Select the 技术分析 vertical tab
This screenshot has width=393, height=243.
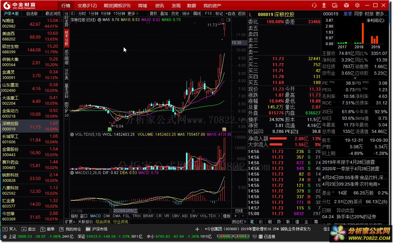[x=66, y=38]
